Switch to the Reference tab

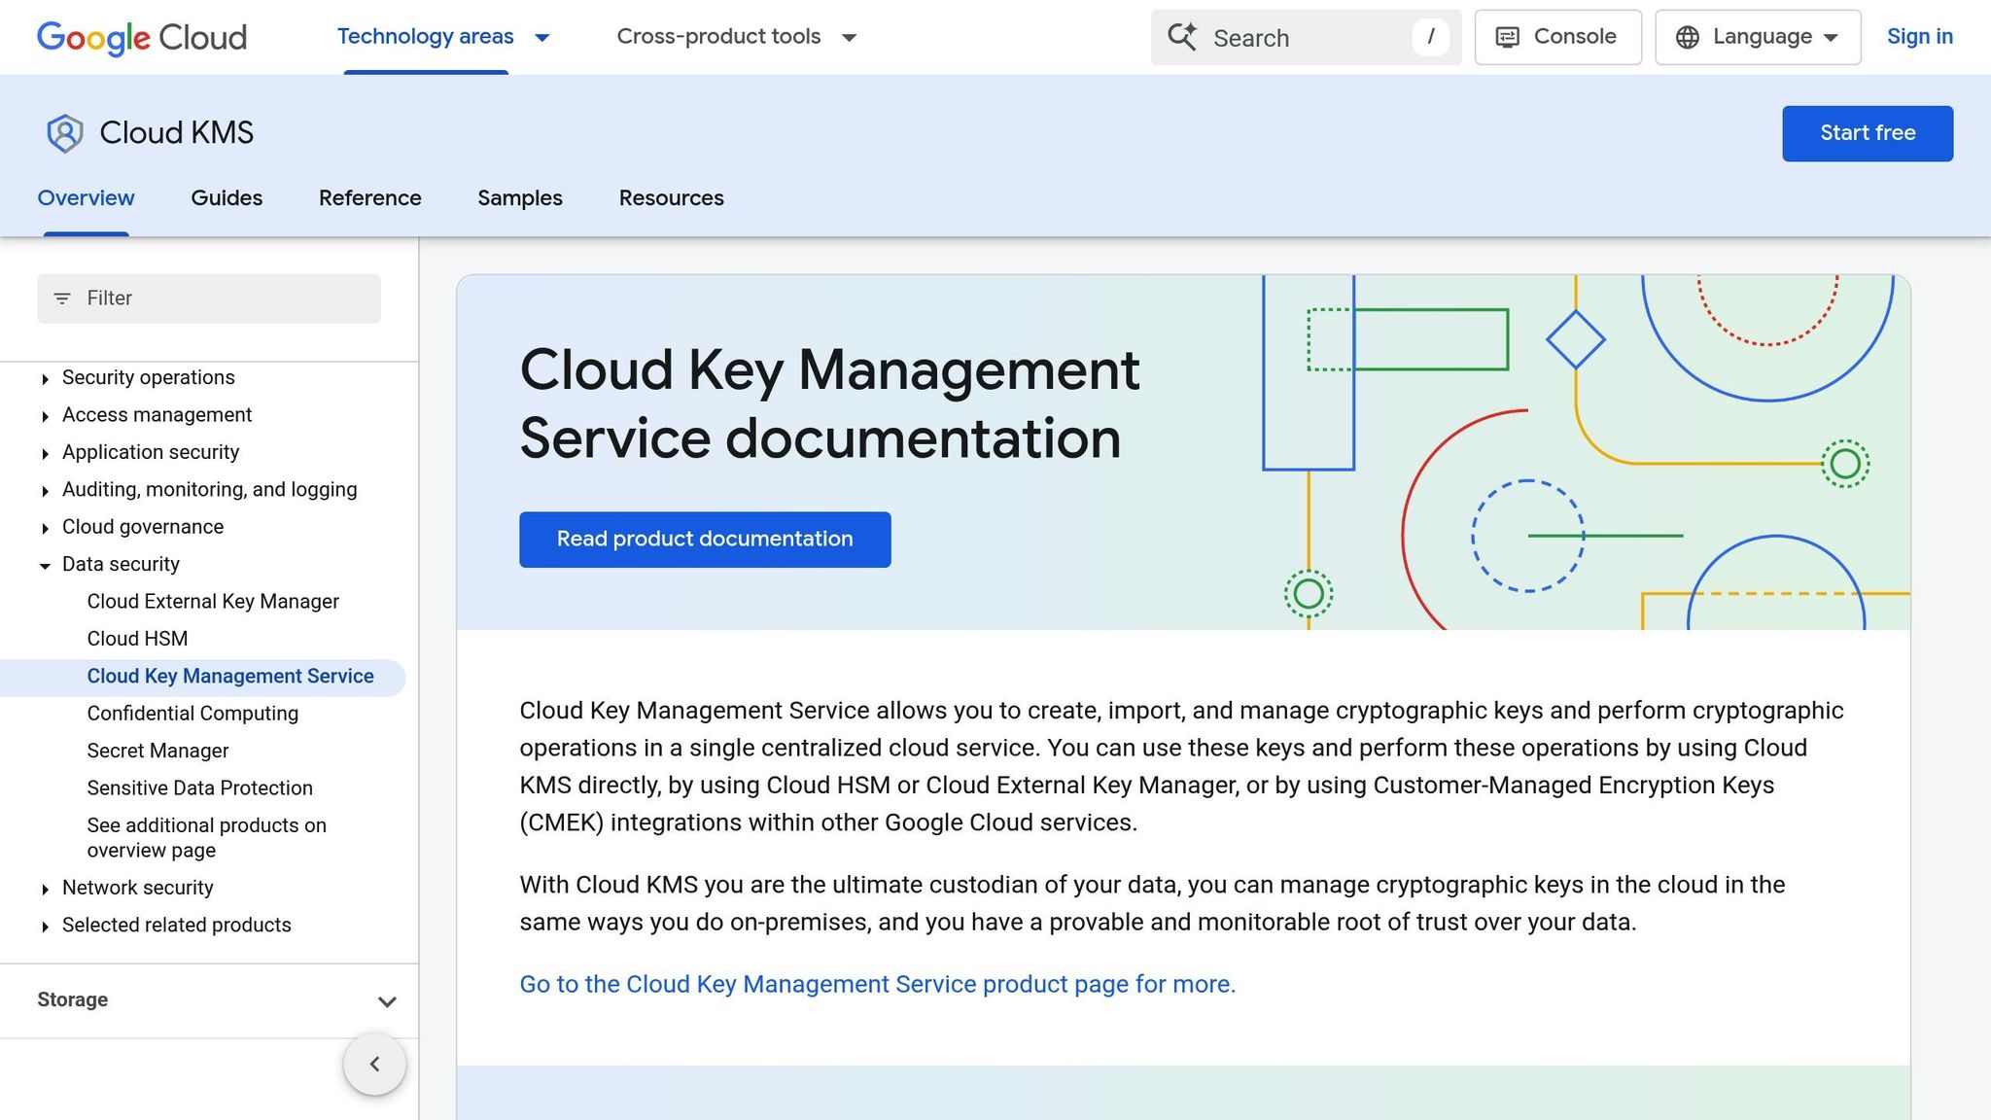pos(369,197)
